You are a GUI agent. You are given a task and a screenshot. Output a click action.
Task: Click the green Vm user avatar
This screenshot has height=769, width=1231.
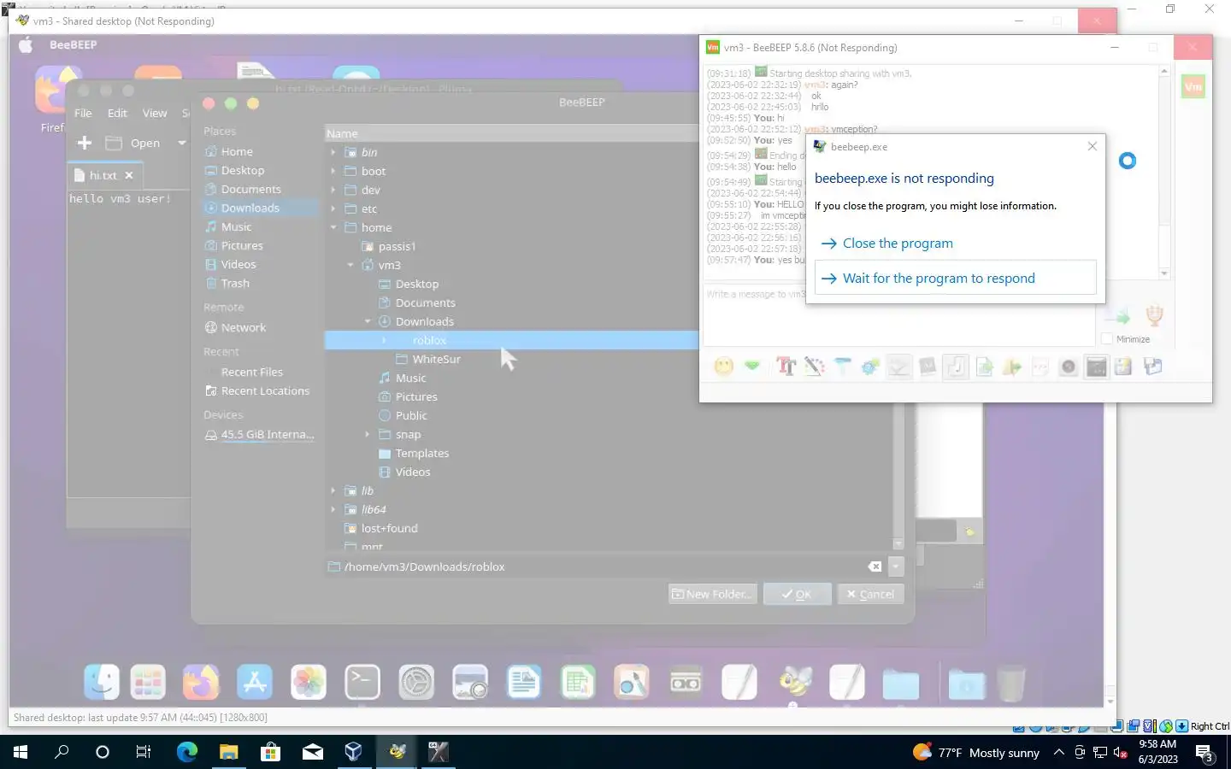tap(1193, 86)
